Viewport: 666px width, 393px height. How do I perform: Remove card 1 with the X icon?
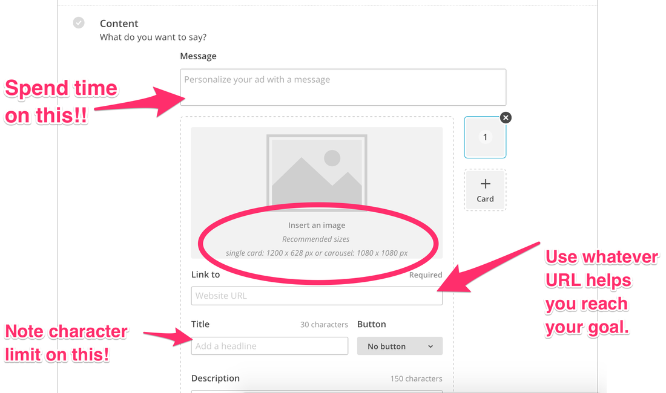pyautogui.click(x=506, y=118)
